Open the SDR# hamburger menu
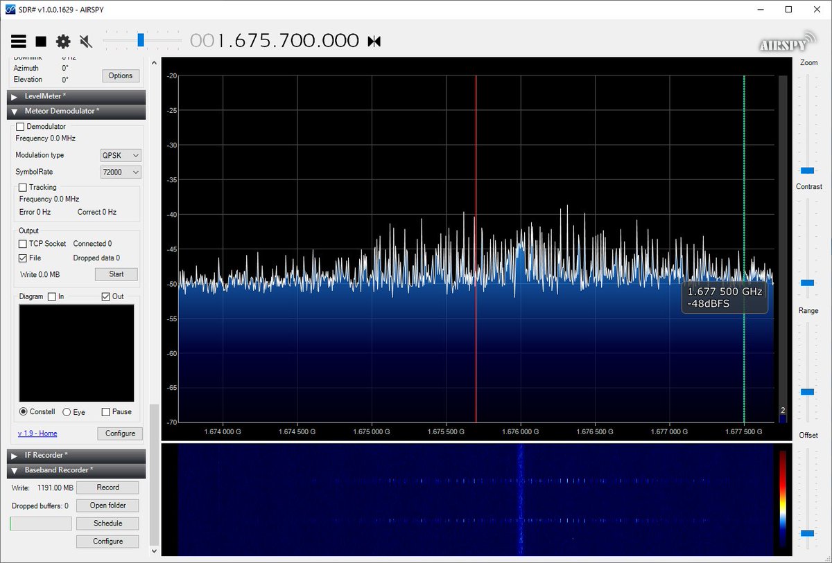Screen dimensions: 832x563 (18, 41)
